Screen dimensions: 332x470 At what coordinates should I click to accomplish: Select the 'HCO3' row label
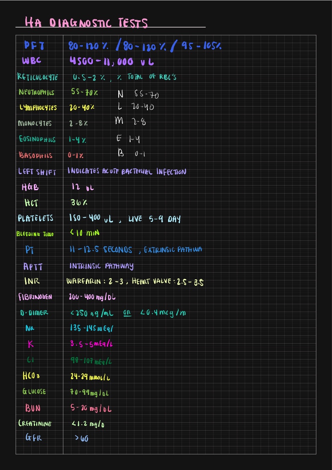click(x=31, y=376)
